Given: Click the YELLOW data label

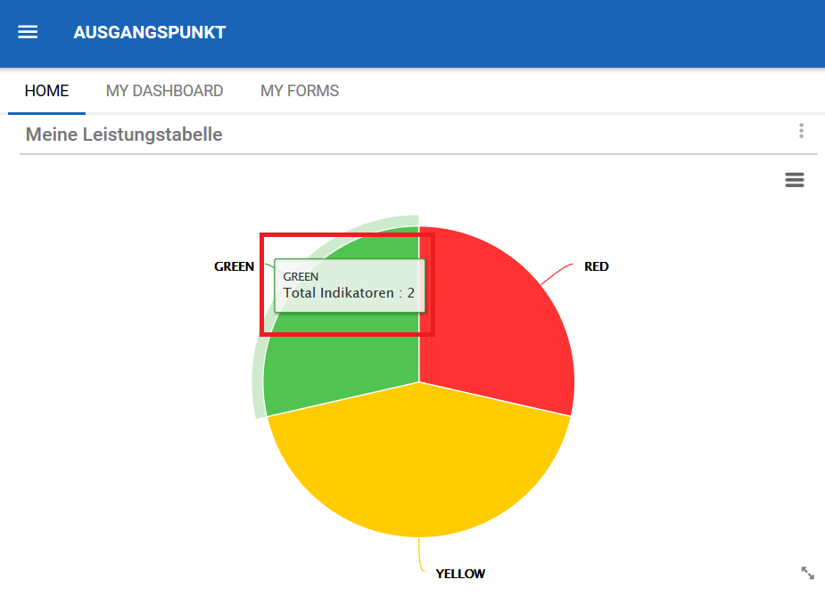Looking at the screenshot, I should pos(460,574).
